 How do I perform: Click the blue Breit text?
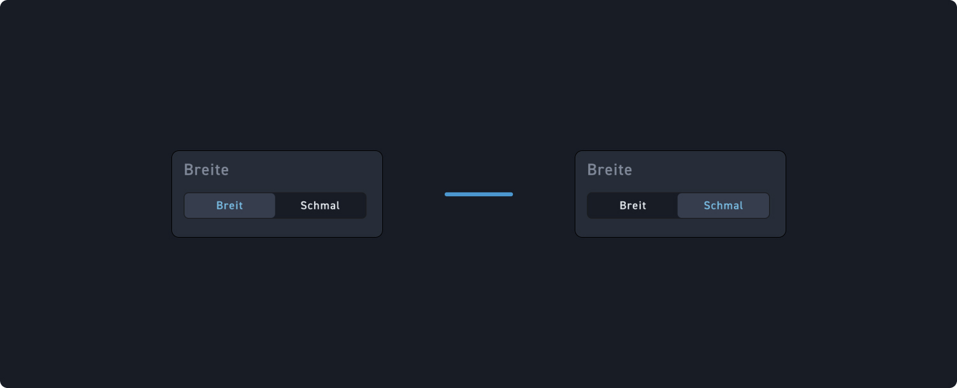click(230, 206)
